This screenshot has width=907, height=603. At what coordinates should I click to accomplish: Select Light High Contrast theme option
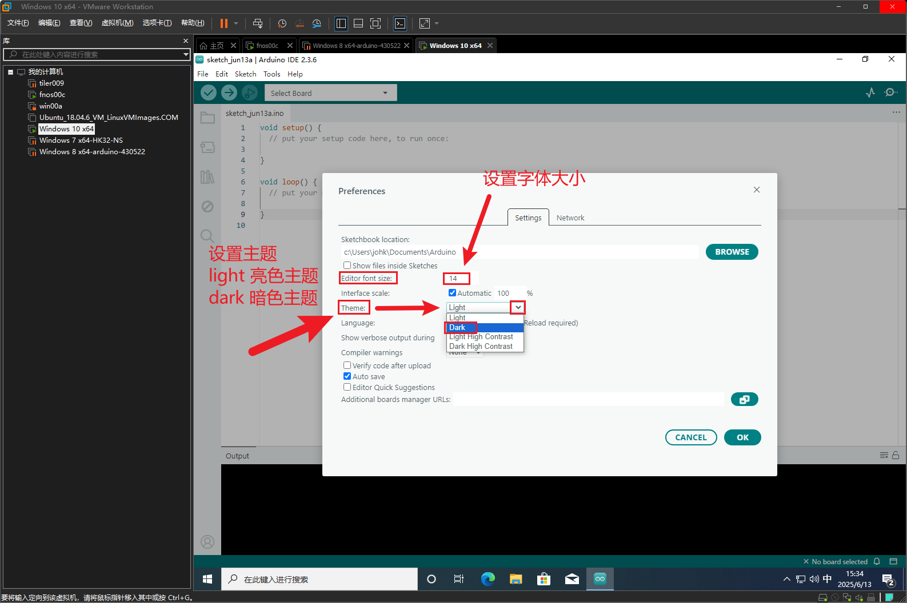[x=485, y=336]
